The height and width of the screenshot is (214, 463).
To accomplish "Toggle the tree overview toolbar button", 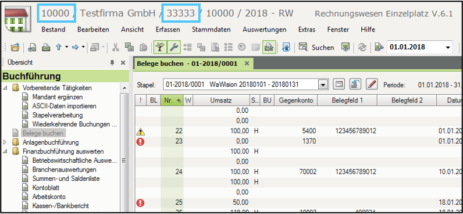I will [161, 47].
